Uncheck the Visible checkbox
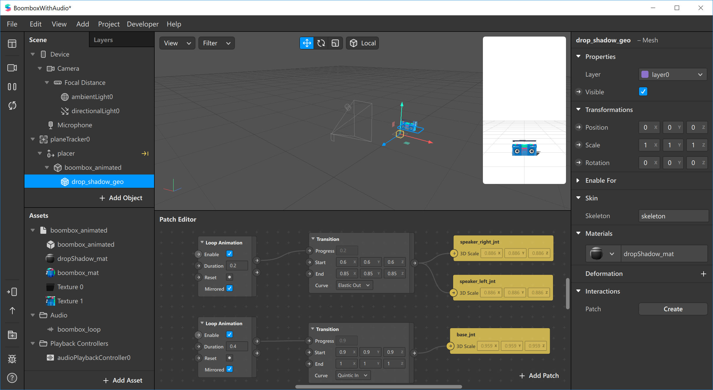Viewport: 713px width, 390px height. [643, 92]
